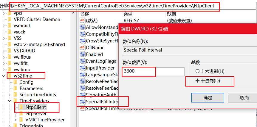Click the icon beside EventLogFlags value
257x127 pixels.
click(x=83, y=61)
